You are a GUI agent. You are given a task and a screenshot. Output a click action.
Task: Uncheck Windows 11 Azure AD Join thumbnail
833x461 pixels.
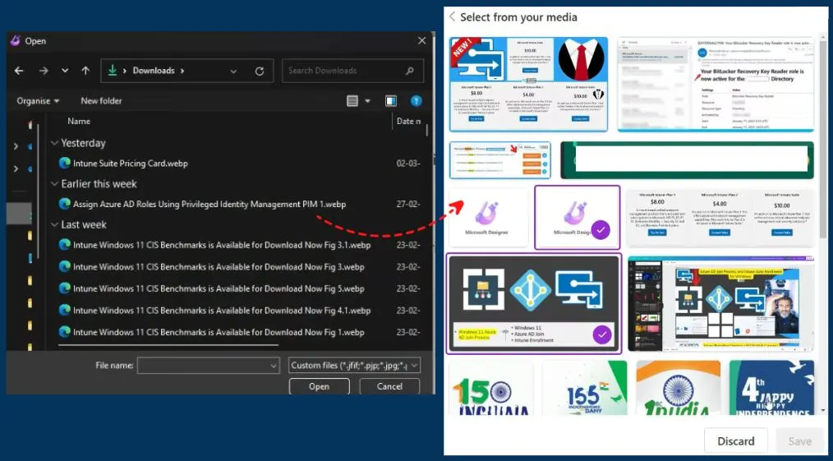point(533,304)
